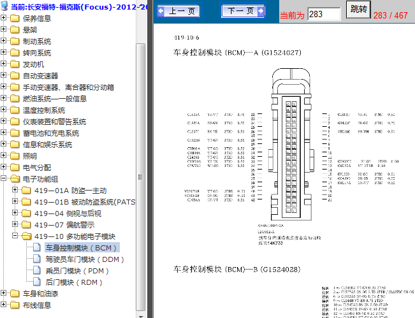Expand the 布线信息 tree node
Viewport: 415px width, 318px height.
pyautogui.click(x=3, y=304)
